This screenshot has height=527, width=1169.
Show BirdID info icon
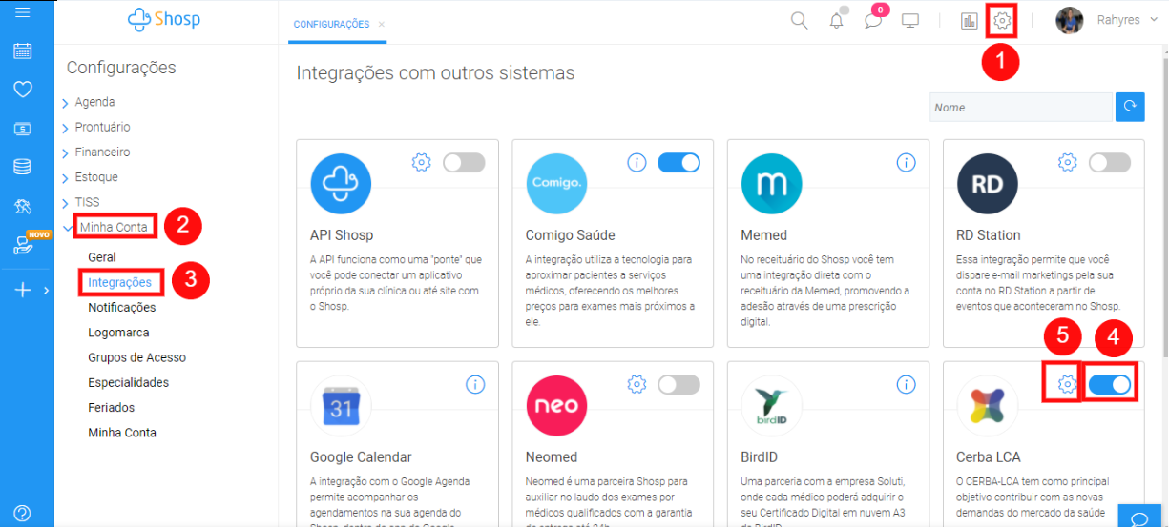[x=906, y=384]
